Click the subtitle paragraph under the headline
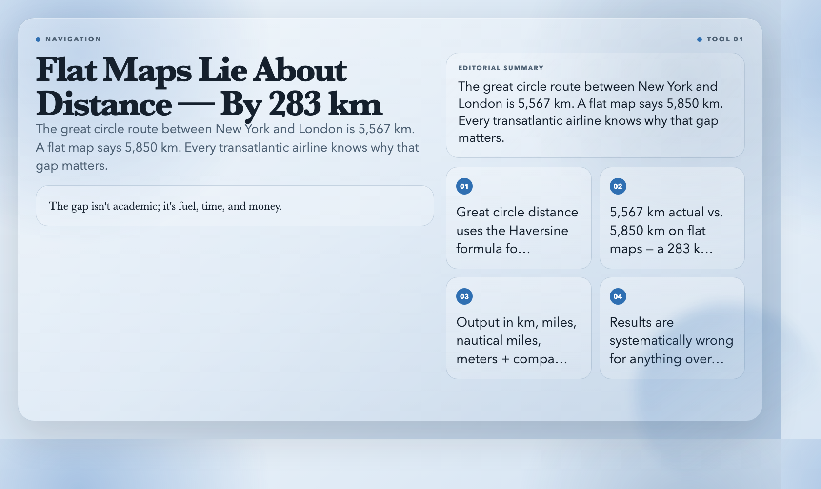This screenshot has width=821, height=489. click(227, 147)
